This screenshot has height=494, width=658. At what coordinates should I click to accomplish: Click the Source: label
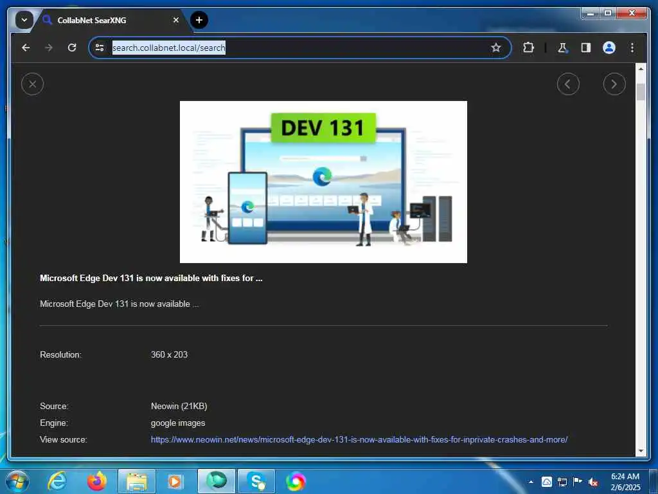tap(54, 407)
